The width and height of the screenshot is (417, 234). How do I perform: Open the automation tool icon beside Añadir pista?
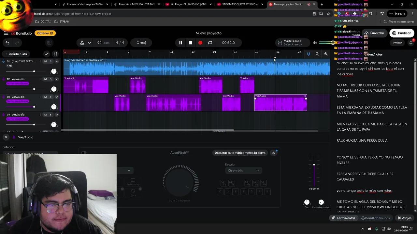tap(47, 54)
